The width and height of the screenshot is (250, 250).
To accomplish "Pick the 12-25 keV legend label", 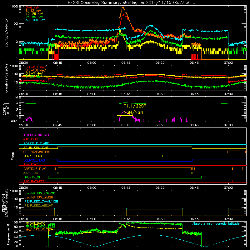I will (x=34, y=14).
